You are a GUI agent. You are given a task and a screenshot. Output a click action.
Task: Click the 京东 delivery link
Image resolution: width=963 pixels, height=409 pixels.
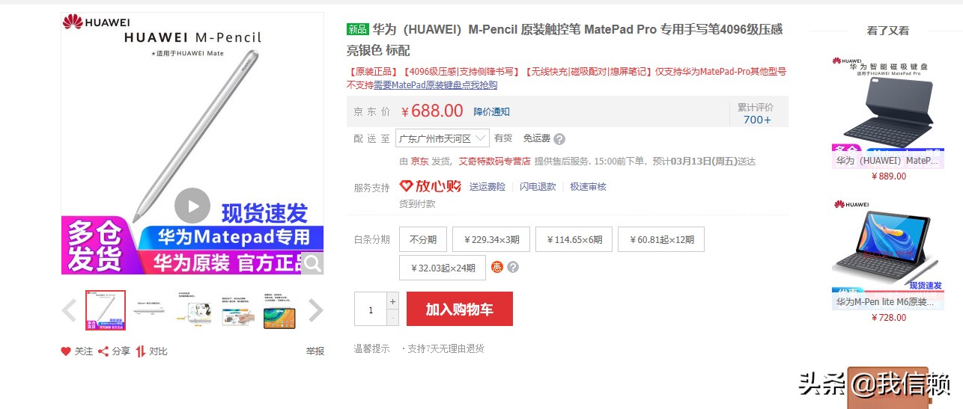419,161
